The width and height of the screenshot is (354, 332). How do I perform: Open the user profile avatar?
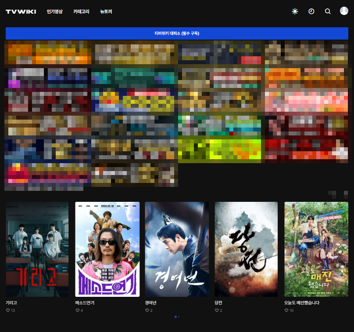[344, 11]
